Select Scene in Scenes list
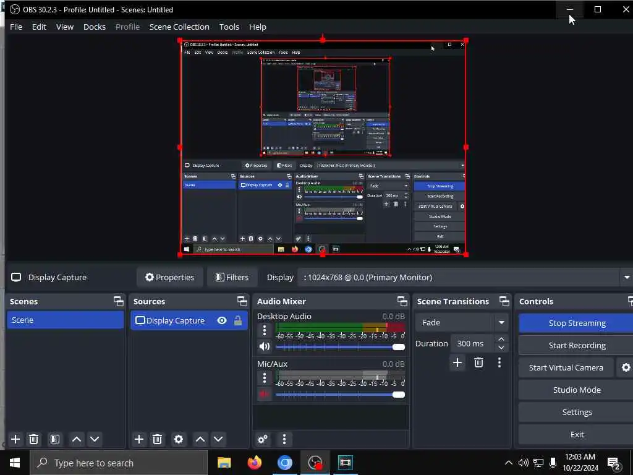The width and height of the screenshot is (633, 475). (66, 320)
